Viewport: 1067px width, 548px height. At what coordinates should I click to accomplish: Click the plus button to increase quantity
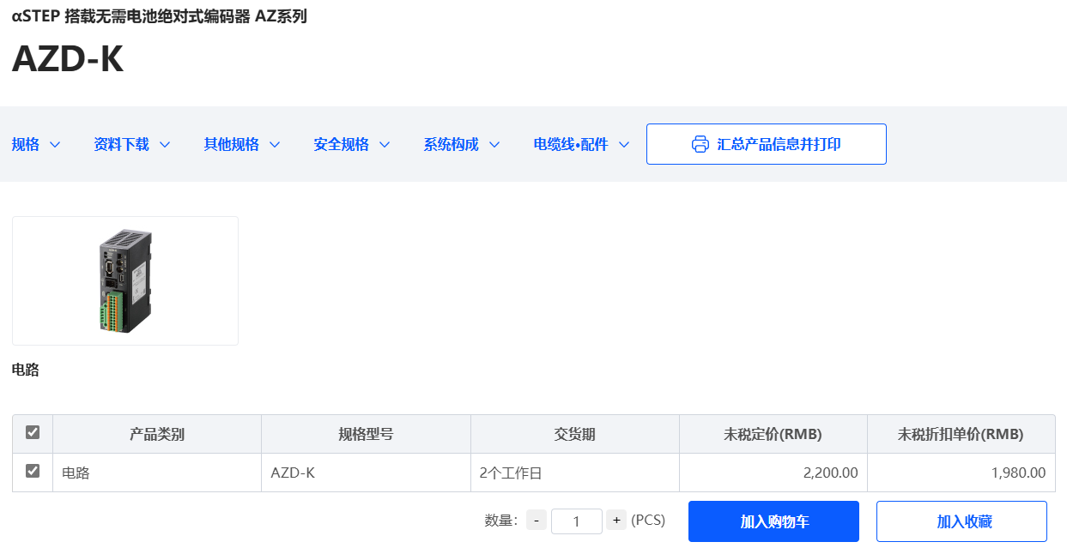(616, 520)
